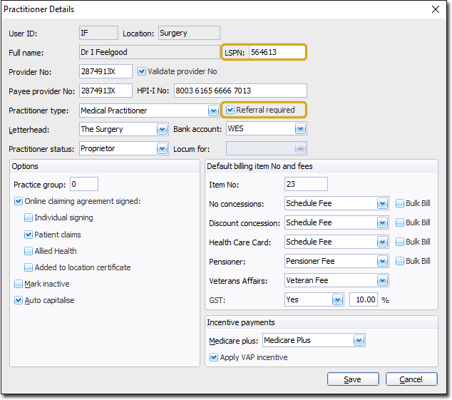Expand the GST Yes dropdown
This screenshot has width=452, height=400.
tap(337, 299)
